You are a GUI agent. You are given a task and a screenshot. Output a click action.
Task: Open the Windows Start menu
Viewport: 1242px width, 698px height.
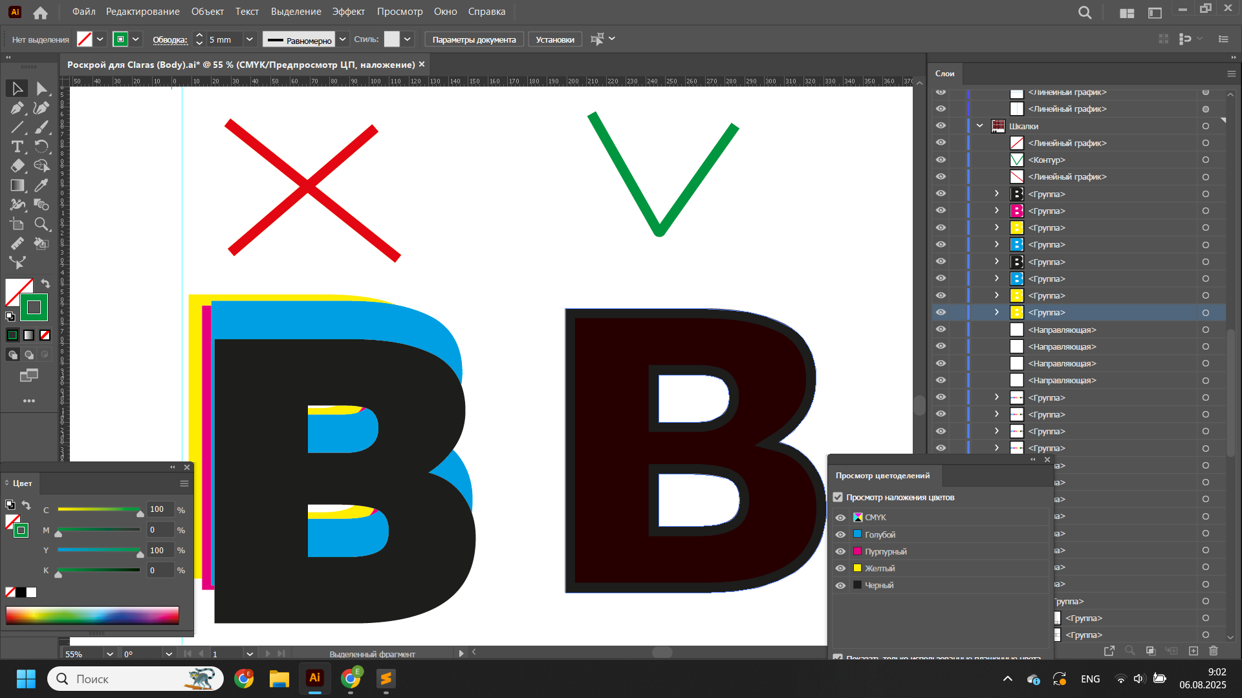[26, 679]
